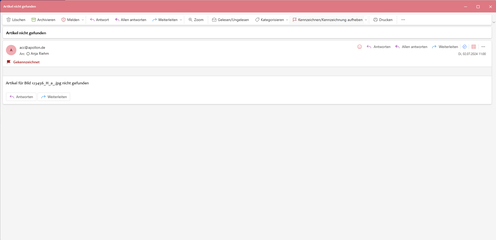Viewport: 496px width, 240px height.
Task: Click Allen antworten in the message header
Action: pyautogui.click(x=411, y=47)
